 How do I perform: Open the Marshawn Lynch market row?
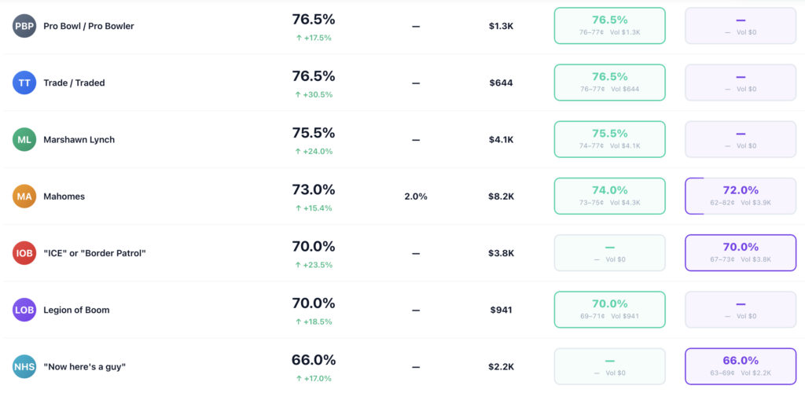click(x=79, y=140)
